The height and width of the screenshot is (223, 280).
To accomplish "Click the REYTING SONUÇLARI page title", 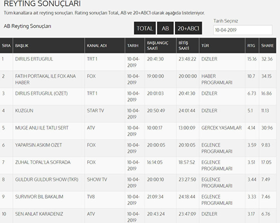I will coord(42,3).
